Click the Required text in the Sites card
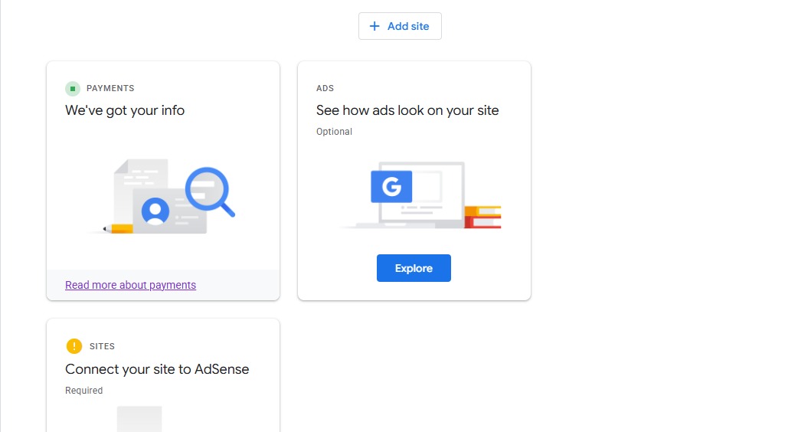This screenshot has width=798, height=432. pyautogui.click(x=83, y=391)
